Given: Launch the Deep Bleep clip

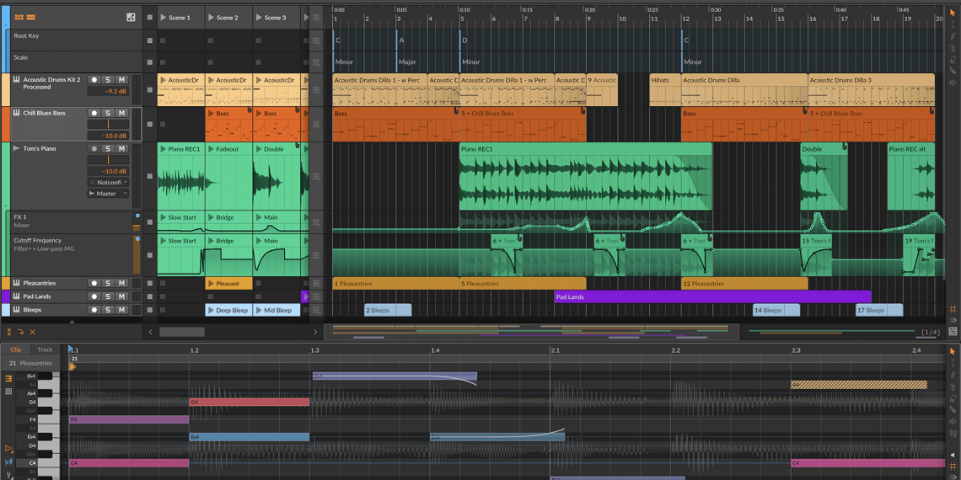Looking at the screenshot, I should [x=212, y=310].
